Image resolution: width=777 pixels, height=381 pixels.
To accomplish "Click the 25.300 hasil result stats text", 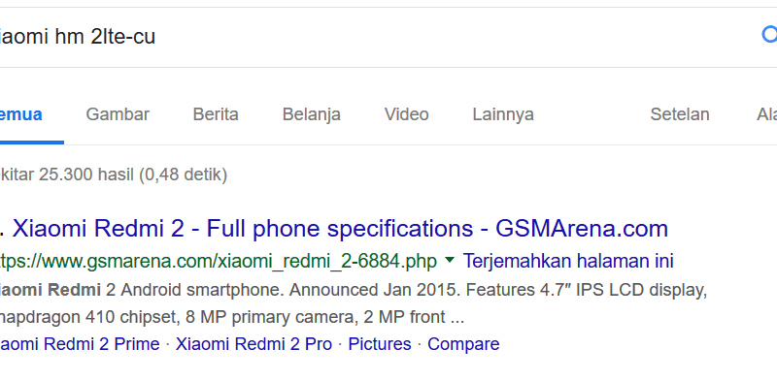I will tap(113, 175).
